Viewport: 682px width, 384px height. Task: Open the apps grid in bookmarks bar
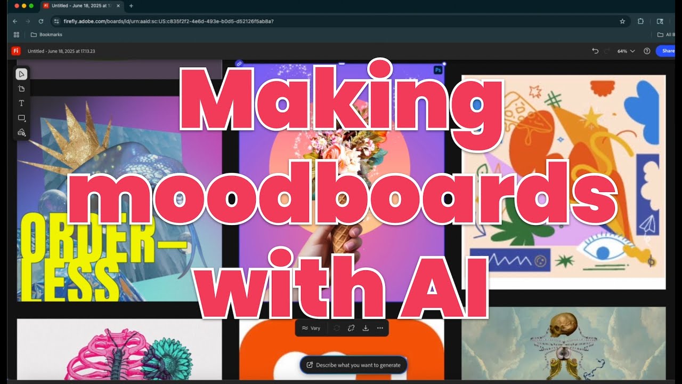16,35
